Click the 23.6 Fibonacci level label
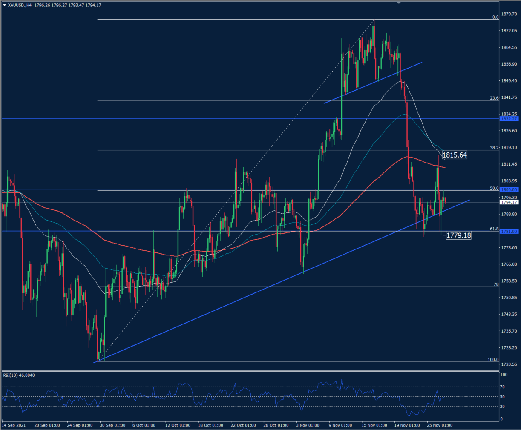Viewport: 521px width, 430px height. pyautogui.click(x=494, y=98)
